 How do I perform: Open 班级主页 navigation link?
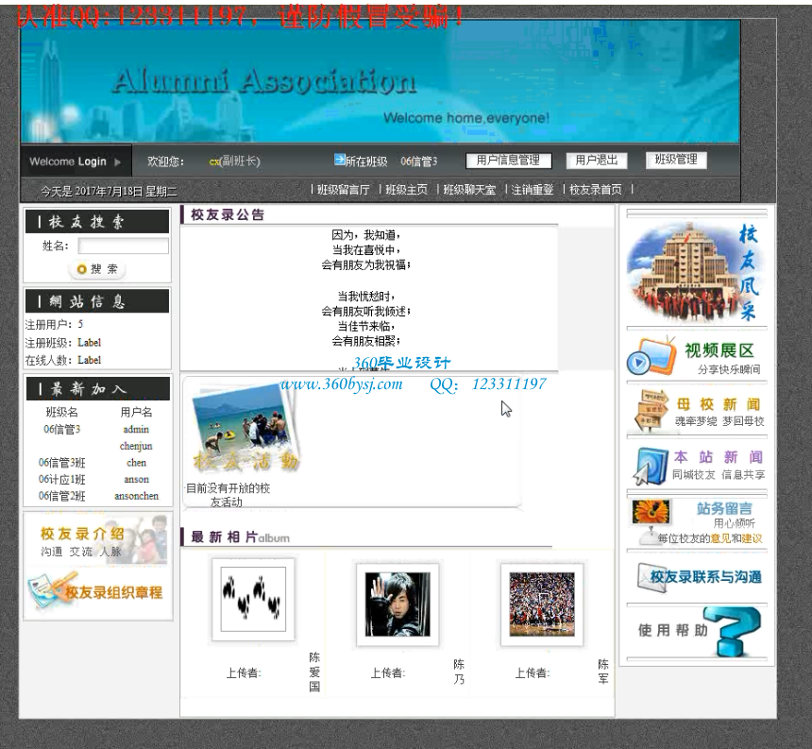pos(407,190)
